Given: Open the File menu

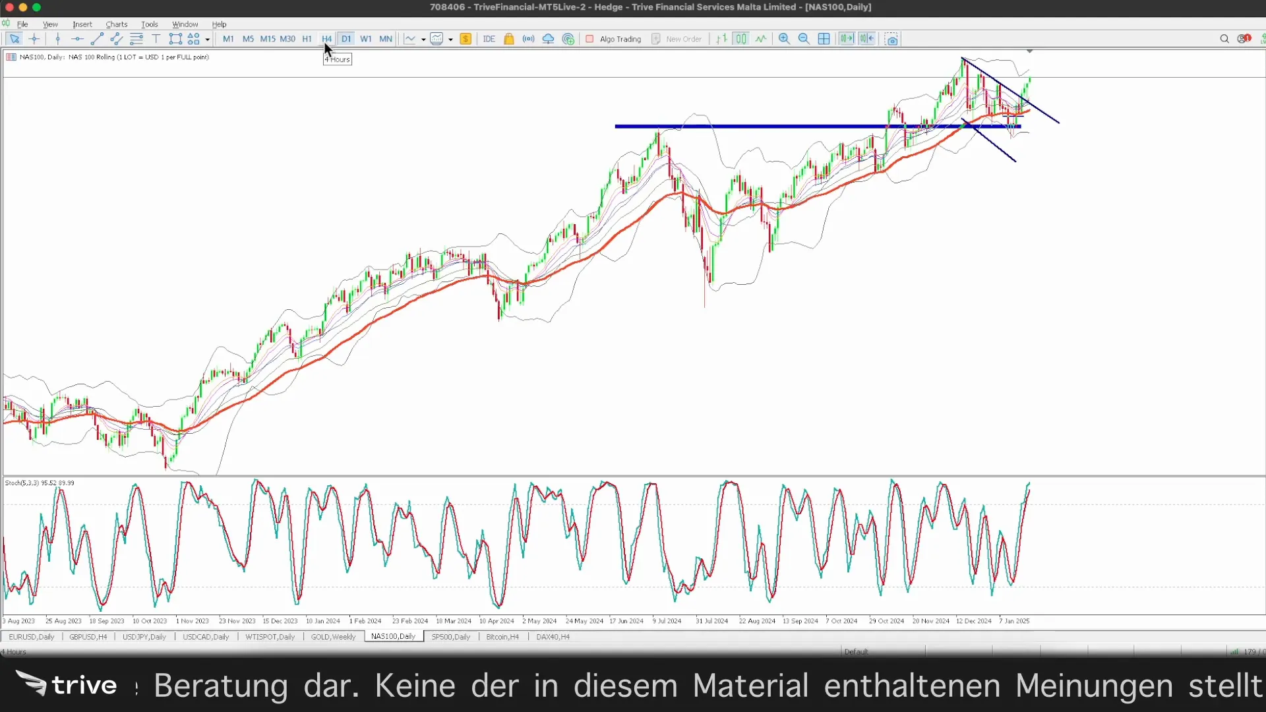Looking at the screenshot, I should pyautogui.click(x=22, y=24).
